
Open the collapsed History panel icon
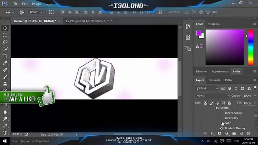point(188,27)
